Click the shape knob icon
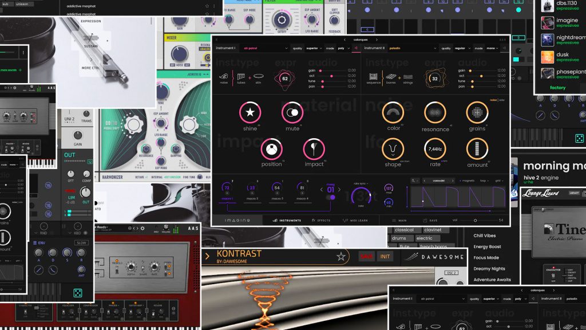Image resolution: width=586 pixels, height=330 pixels. click(393, 149)
